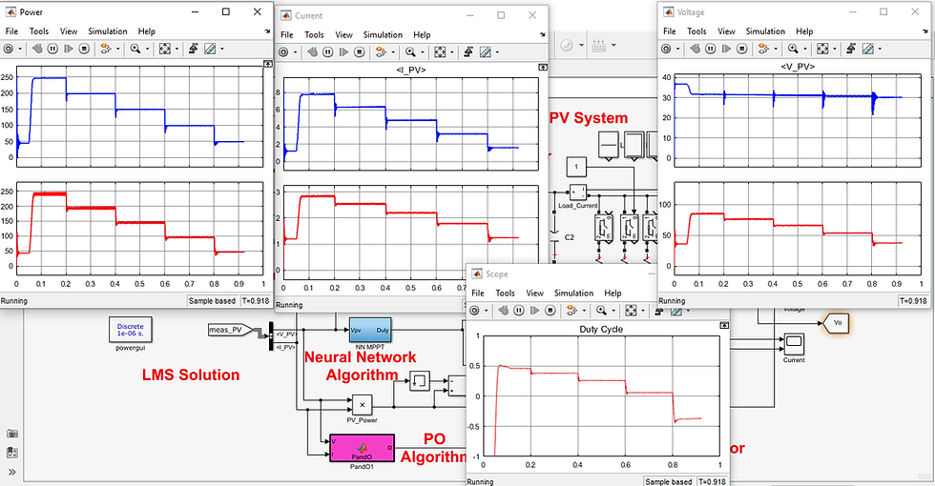
Task: Click the meas_PV from tag block
Action: [232, 330]
